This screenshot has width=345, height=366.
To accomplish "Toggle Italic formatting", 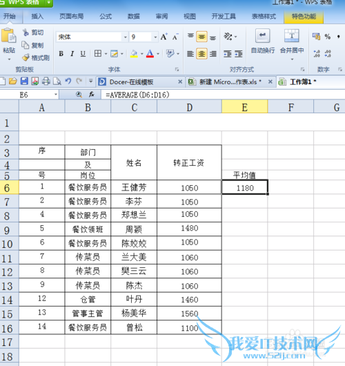I will (x=72, y=54).
